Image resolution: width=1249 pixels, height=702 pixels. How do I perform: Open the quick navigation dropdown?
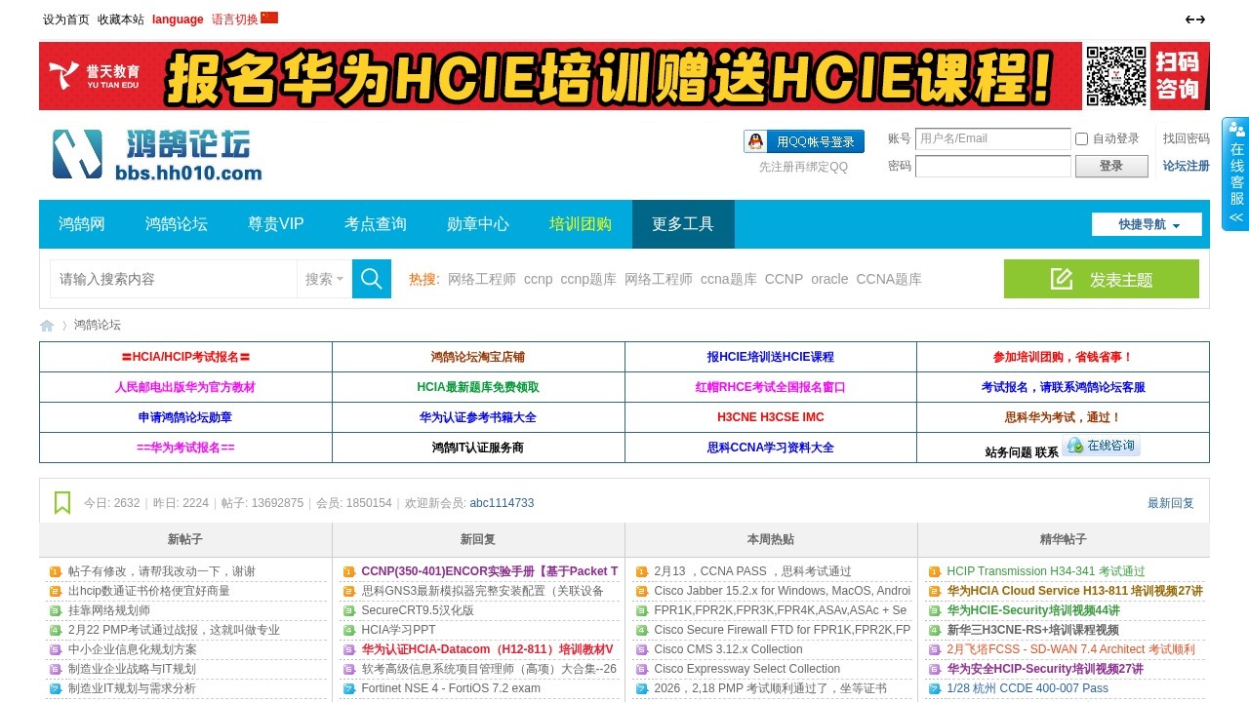pyautogui.click(x=1149, y=224)
